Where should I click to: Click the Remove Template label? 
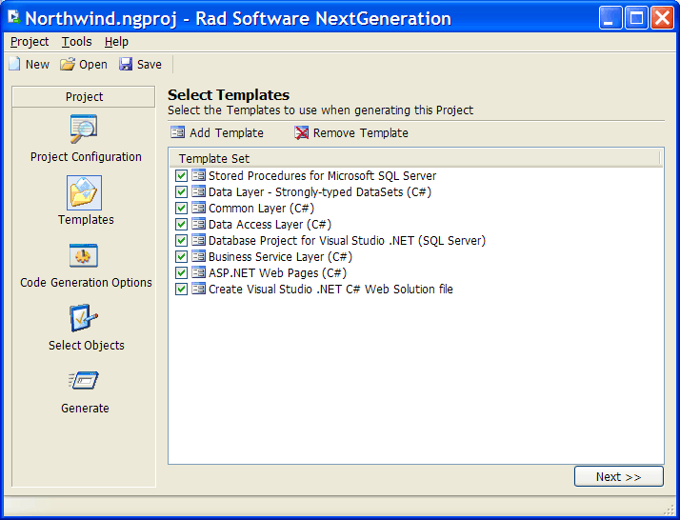(x=361, y=132)
